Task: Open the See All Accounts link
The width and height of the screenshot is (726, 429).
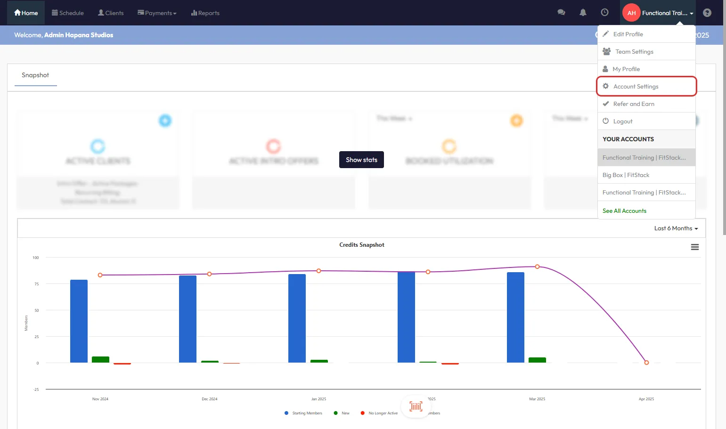Action: point(624,211)
